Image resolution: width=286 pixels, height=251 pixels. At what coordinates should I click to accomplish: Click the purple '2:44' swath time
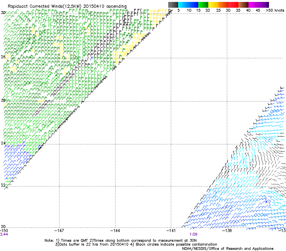point(4,234)
